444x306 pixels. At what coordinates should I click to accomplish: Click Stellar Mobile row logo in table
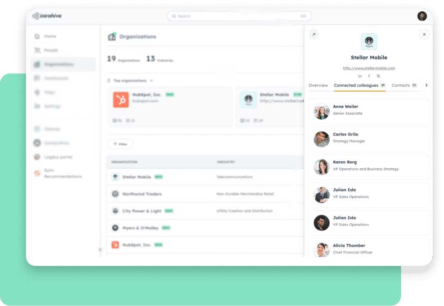(115, 177)
